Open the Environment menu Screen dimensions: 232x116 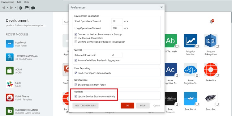pos(8,2)
